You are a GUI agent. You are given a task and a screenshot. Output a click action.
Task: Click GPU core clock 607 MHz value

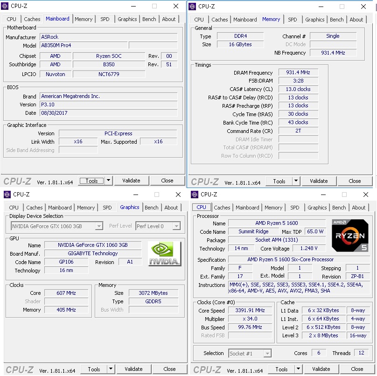click(66, 293)
